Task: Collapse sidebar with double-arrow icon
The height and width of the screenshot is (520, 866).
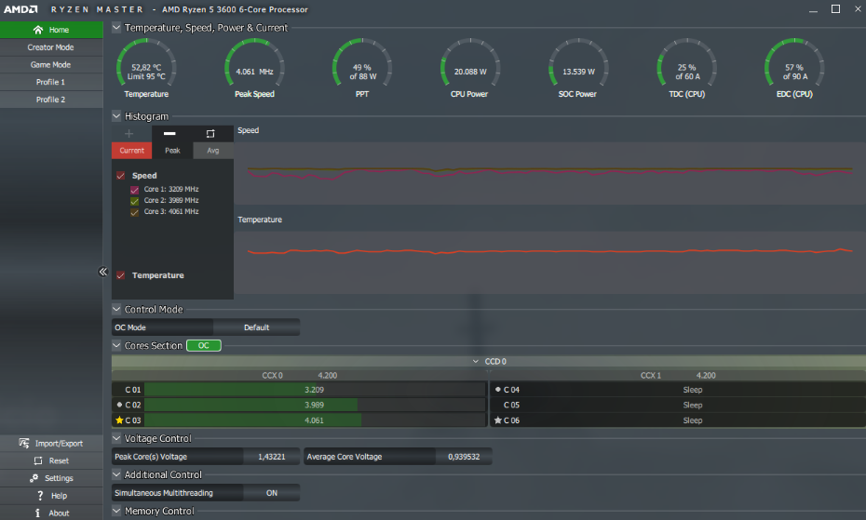Action: (102, 272)
